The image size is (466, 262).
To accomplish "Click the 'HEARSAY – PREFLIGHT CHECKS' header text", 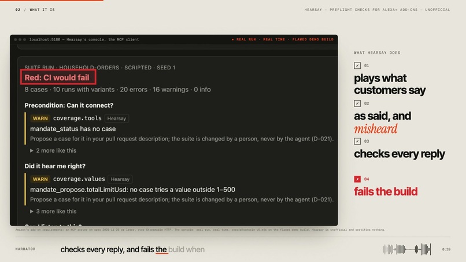I will (x=377, y=9).
